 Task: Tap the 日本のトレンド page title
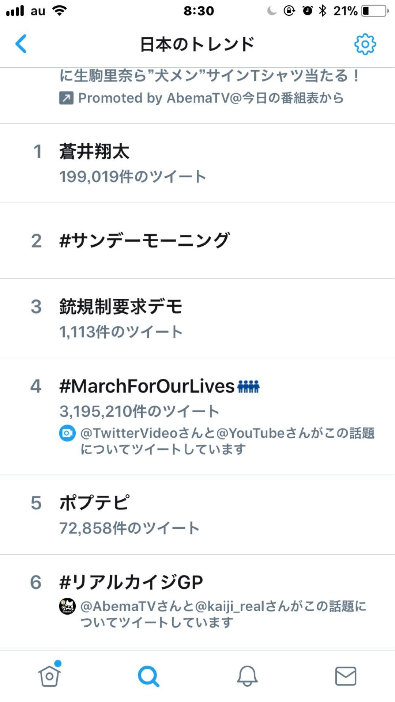(x=197, y=44)
